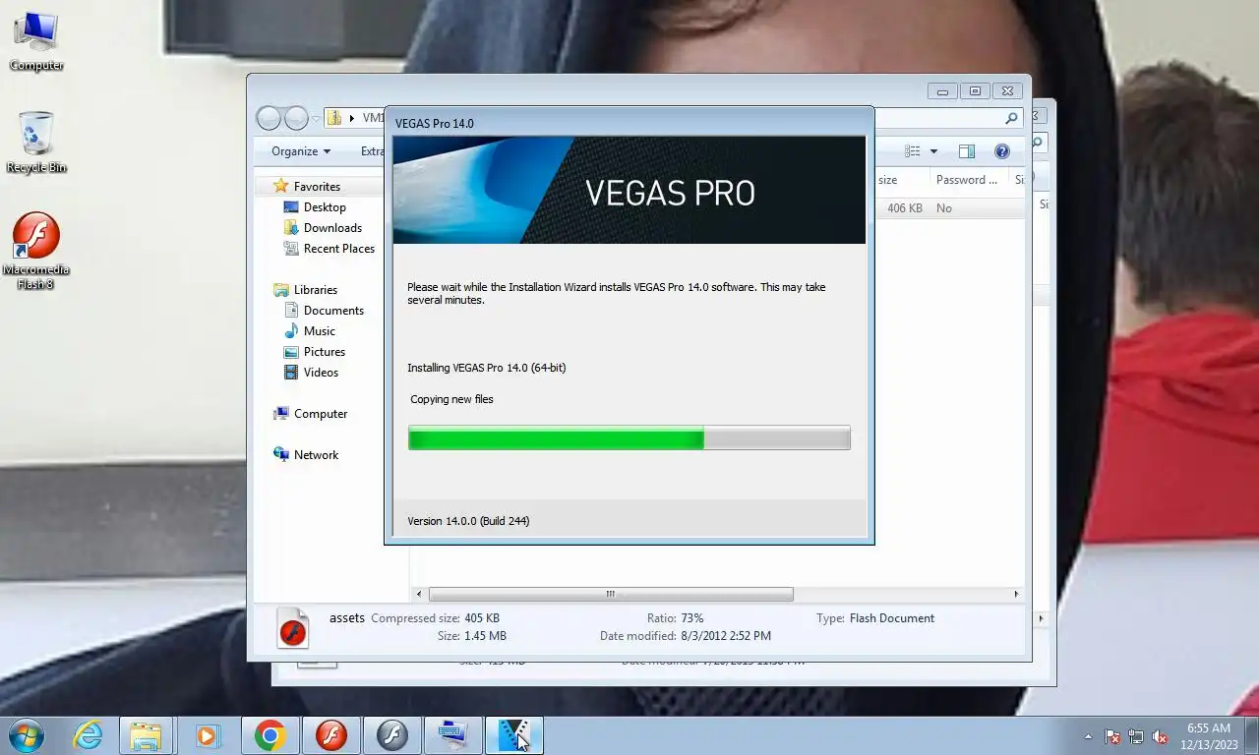This screenshot has width=1259, height=755.
Task: Open Desktop under Favorites
Action: tap(325, 207)
